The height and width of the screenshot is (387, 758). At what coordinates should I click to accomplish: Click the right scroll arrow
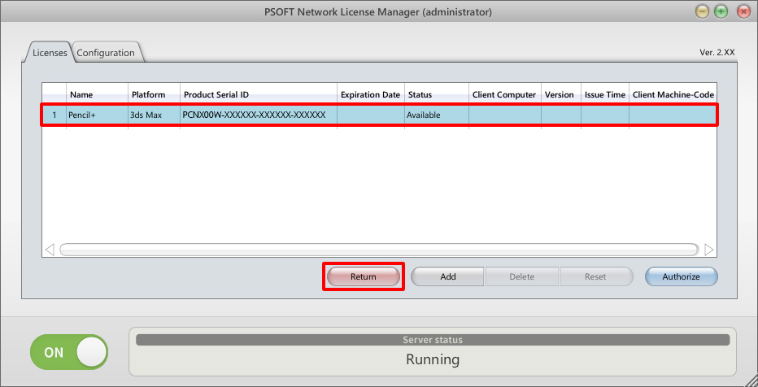[x=708, y=250]
